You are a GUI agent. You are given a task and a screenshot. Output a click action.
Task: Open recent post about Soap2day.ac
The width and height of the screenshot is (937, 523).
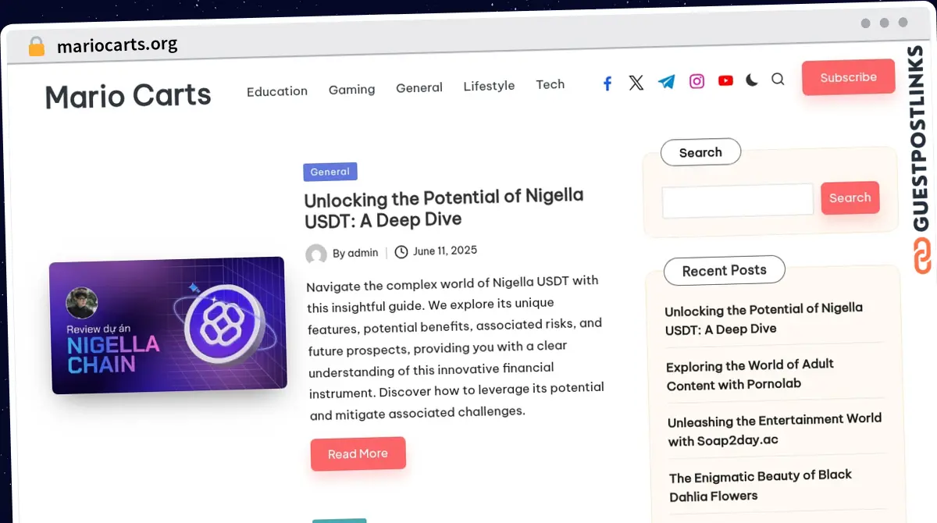click(x=775, y=430)
